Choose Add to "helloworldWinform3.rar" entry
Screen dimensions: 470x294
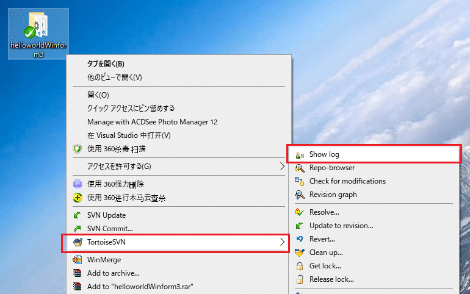(x=140, y=287)
